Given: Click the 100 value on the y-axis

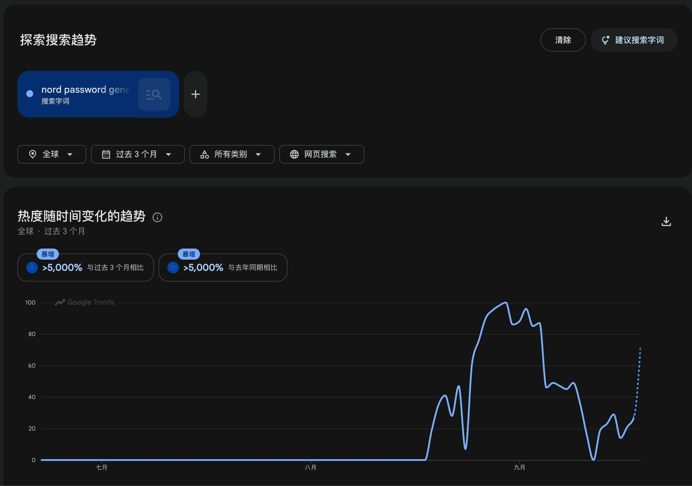Looking at the screenshot, I should click(x=30, y=303).
